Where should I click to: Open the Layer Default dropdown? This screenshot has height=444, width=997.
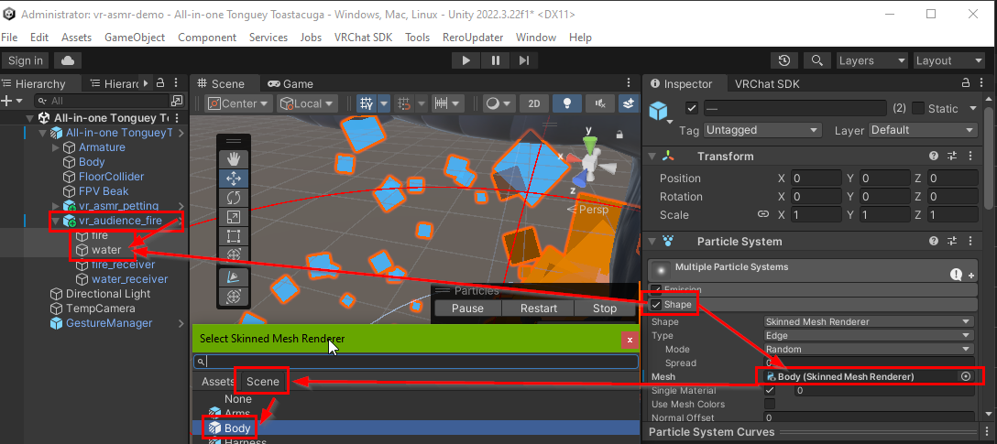[x=922, y=130]
